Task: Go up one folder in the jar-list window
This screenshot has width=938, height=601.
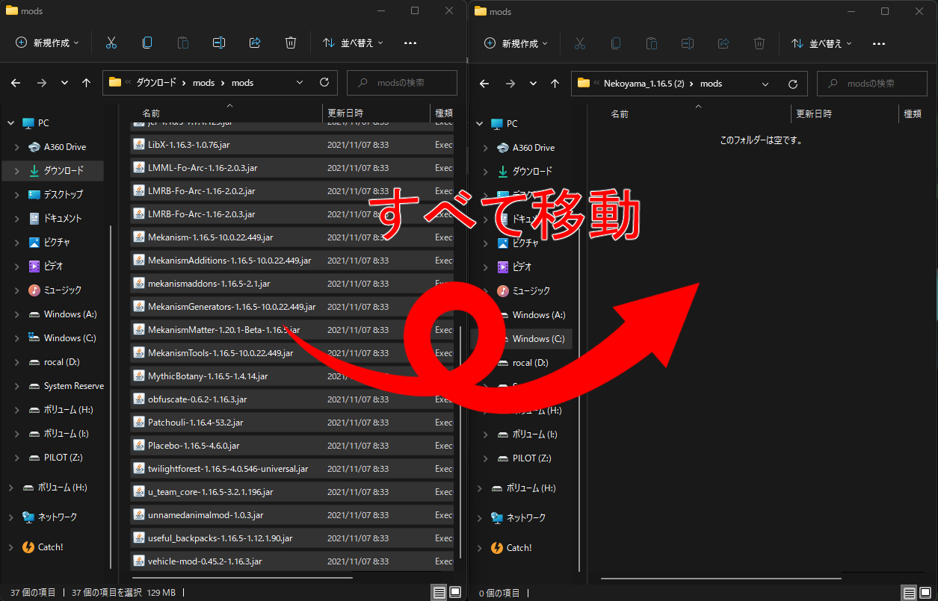Action: tap(87, 83)
